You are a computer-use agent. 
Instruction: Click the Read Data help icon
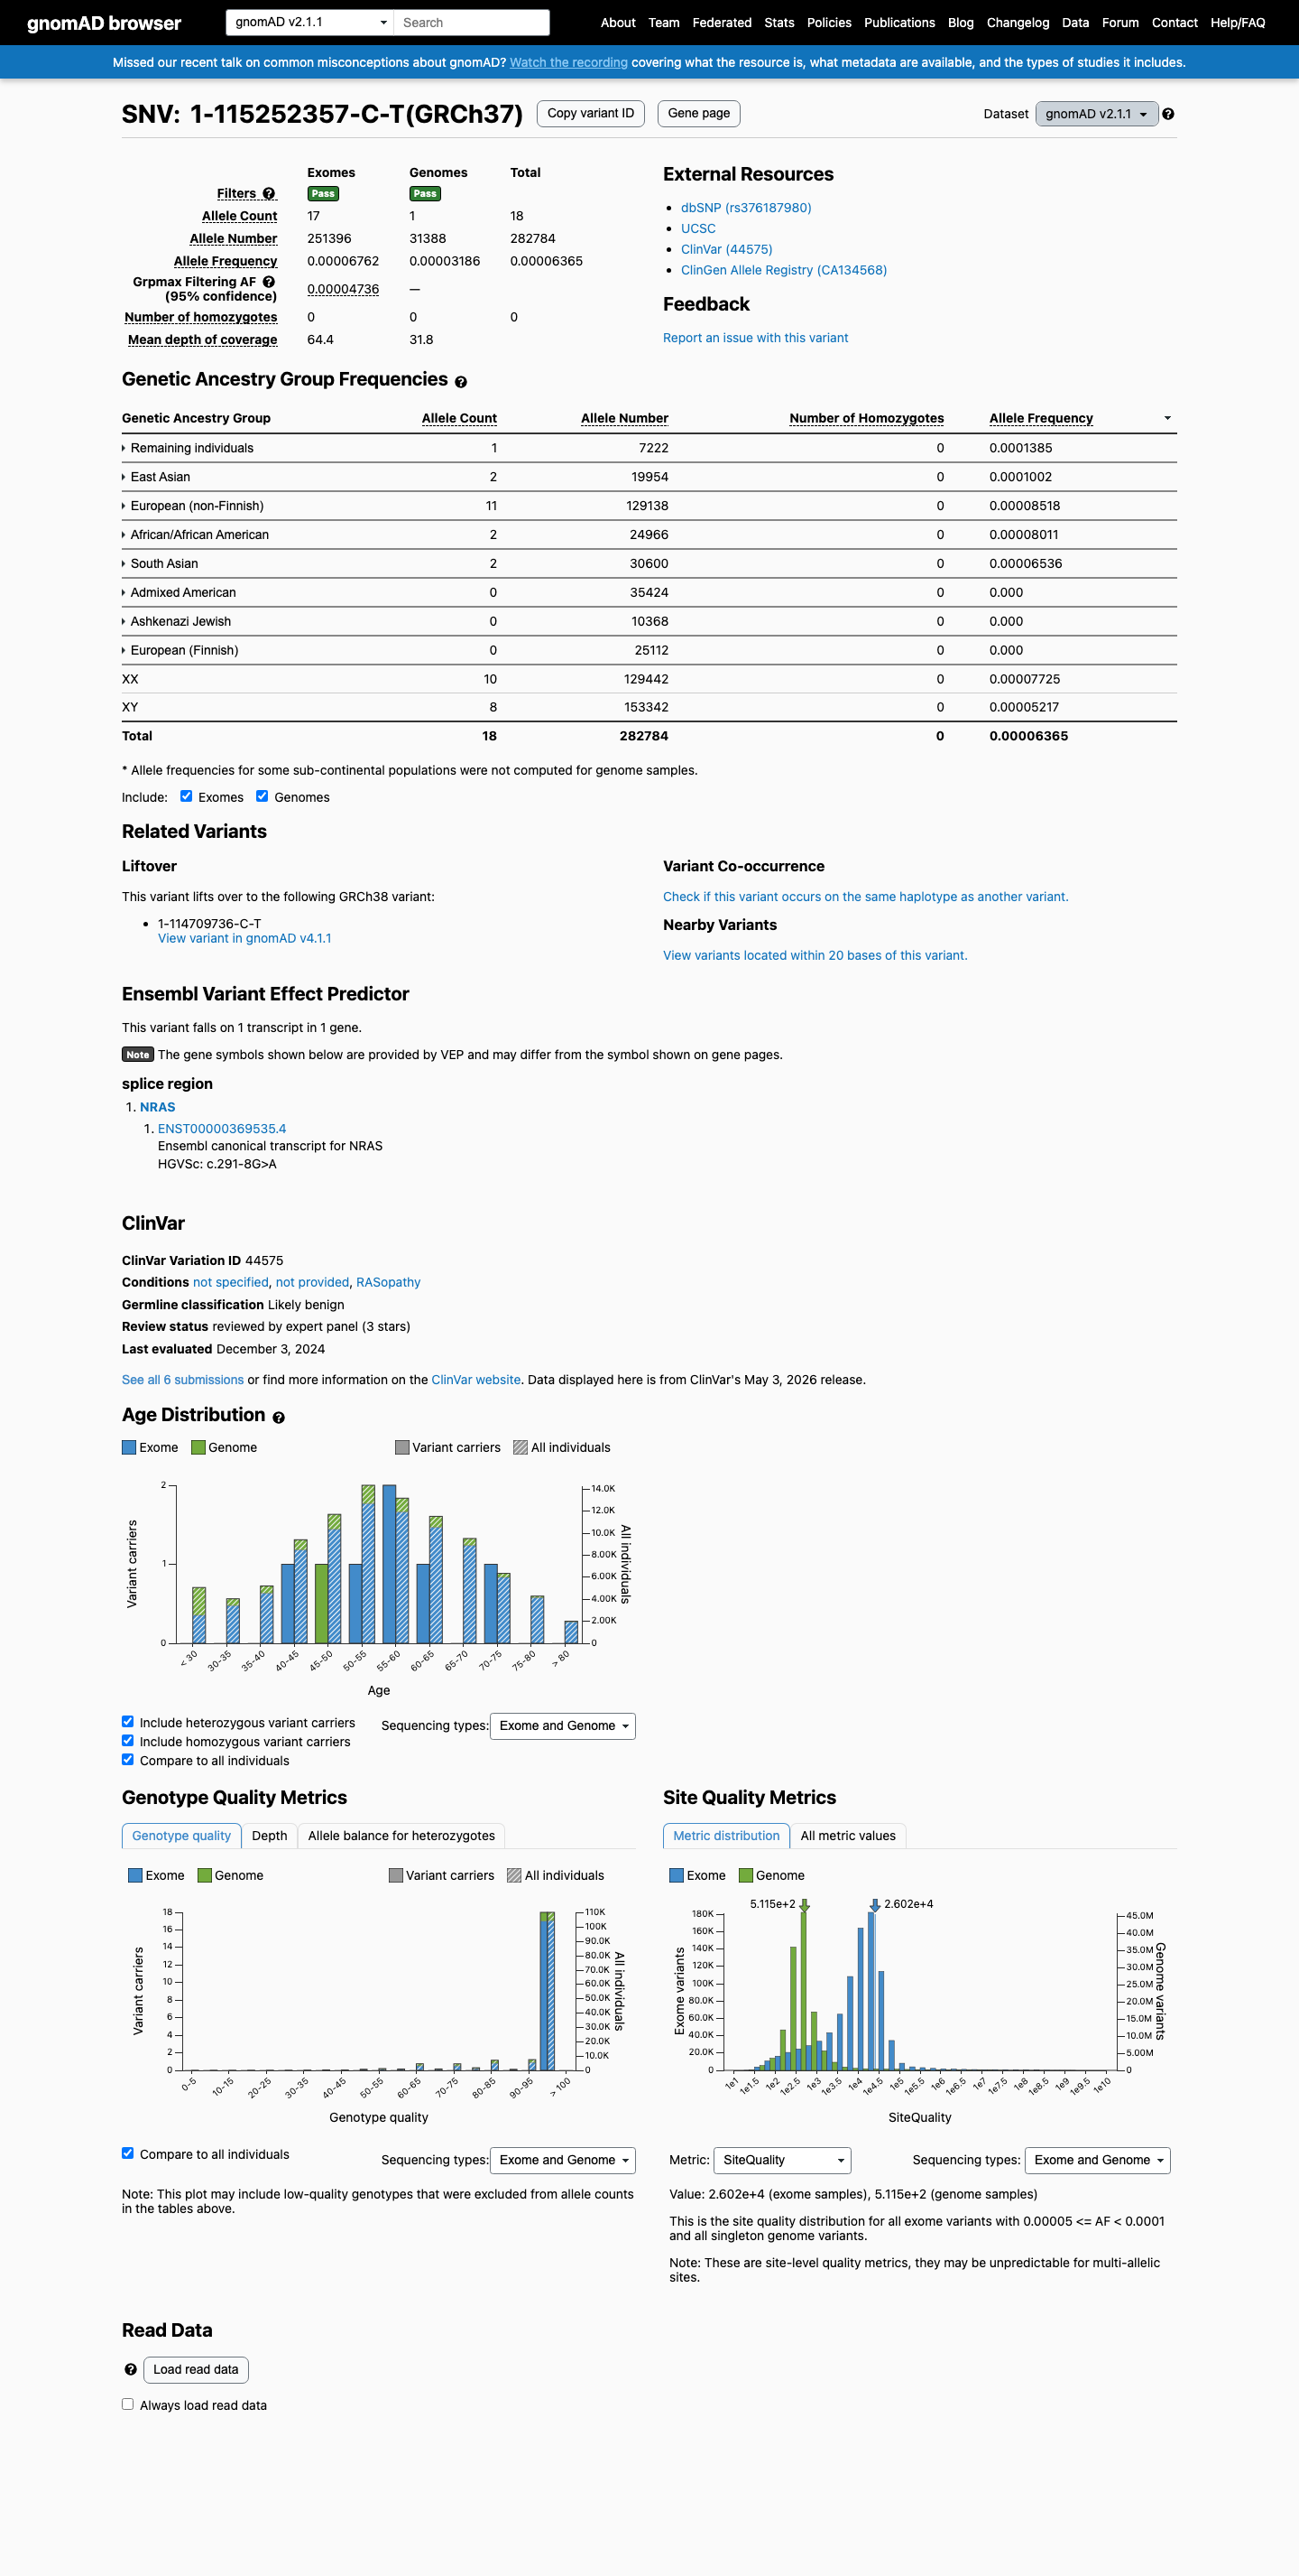[x=131, y=2369]
